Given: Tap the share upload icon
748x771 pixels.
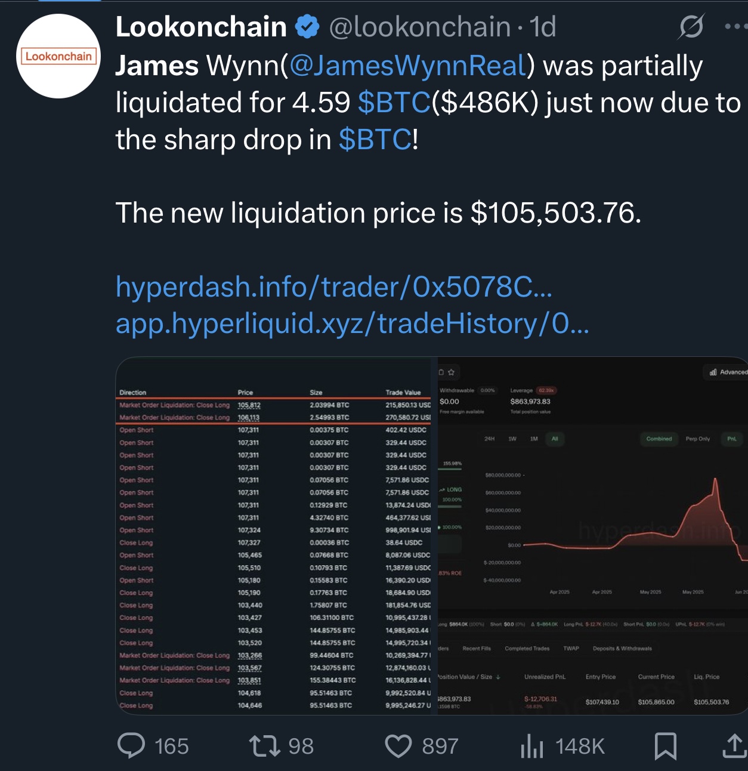Looking at the screenshot, I should coord(735,746).
